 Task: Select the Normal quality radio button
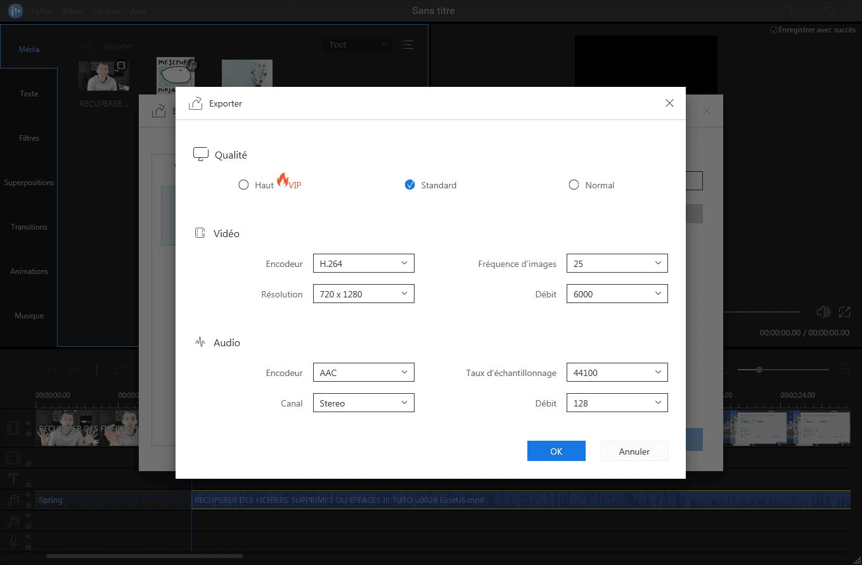click(574, 185)
